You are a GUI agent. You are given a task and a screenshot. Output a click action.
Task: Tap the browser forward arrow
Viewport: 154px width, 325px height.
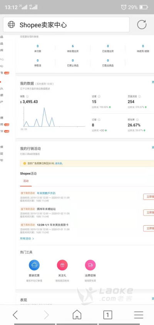click(x=46, y=315)
